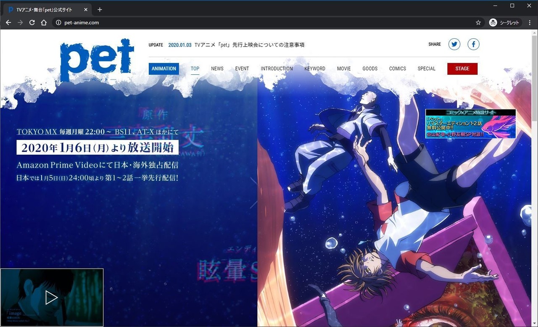Open the GOODS menu item
Viewport: 538px width, 327px height.
tap(370, 69)
